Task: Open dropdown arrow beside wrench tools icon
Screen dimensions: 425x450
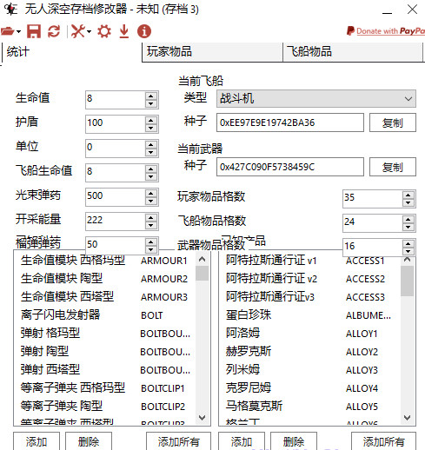Action: (89, 31)
